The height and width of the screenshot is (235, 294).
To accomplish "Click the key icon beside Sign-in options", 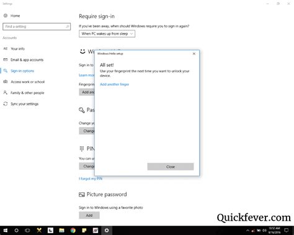I will [x=6, y=71].
